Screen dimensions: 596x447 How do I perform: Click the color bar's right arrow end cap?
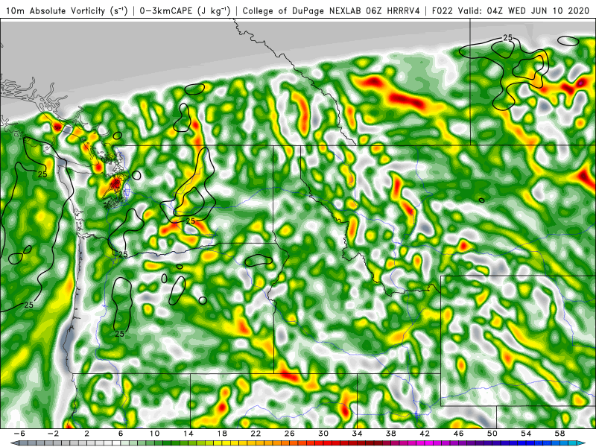pos(582,443)
